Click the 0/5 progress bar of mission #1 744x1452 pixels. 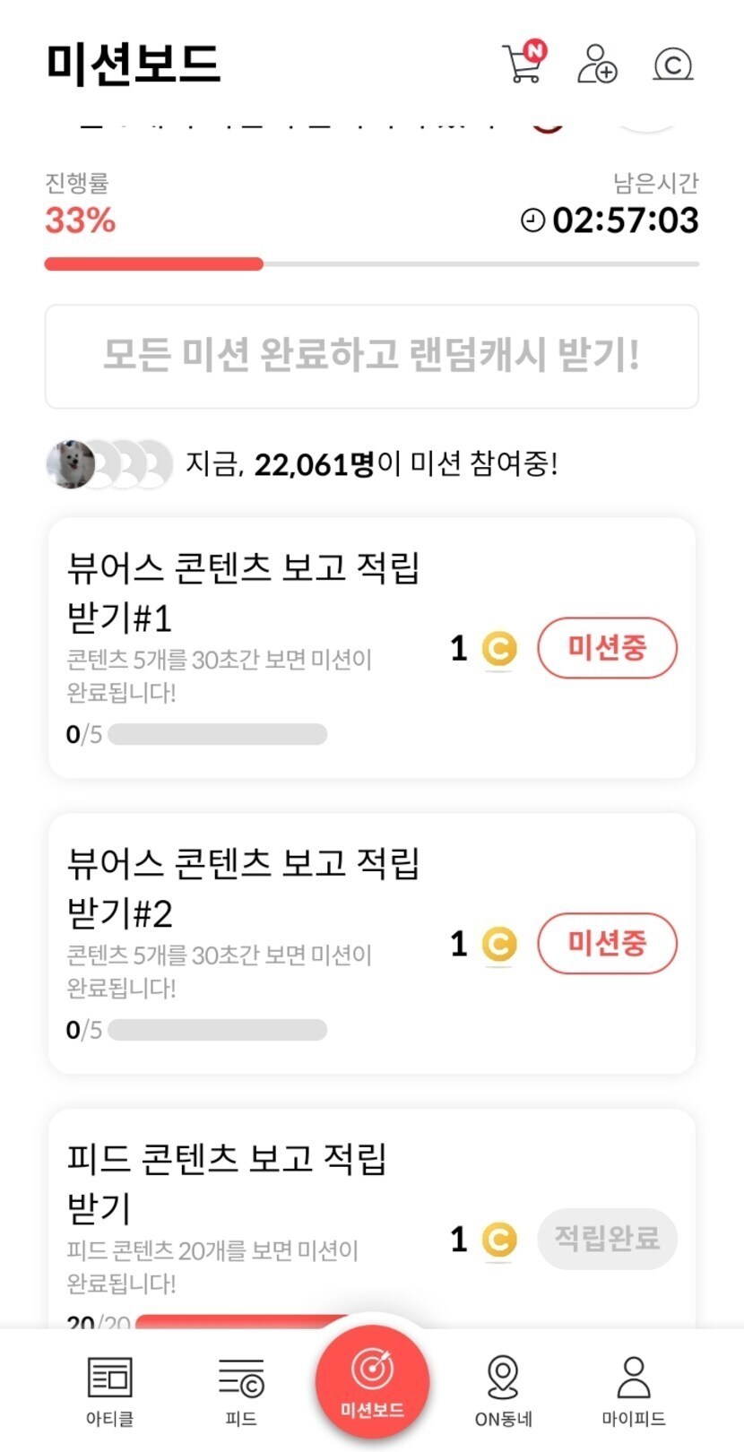point(217,735)
